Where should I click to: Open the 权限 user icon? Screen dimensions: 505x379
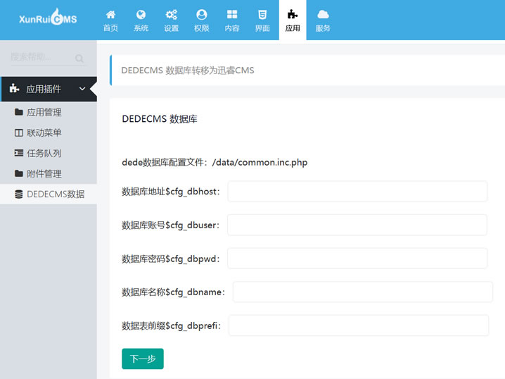[202, 15]
